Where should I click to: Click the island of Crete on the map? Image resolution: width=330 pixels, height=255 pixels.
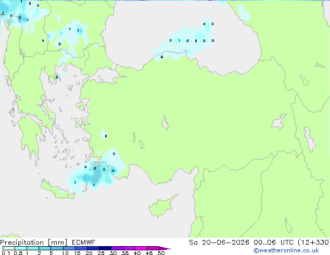point(57,190)
